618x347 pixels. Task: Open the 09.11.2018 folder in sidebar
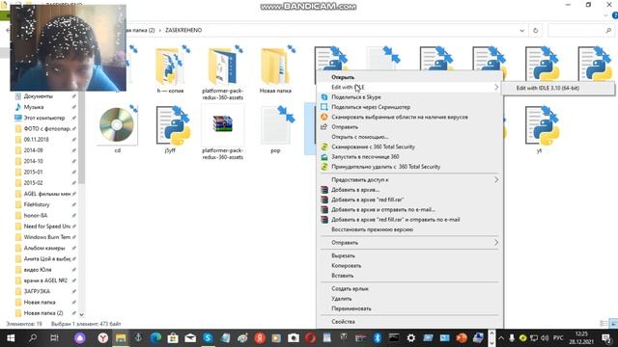click(x=37, y=139)
